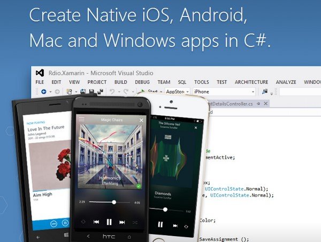Screen dimensions: 321x242
Task: Click the Harmonics album artwork thumbnail
Action: point(110,156)
